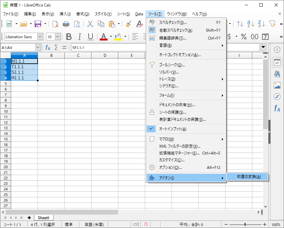284x228 pixels.
Task: Open the sidebar Navigator compass icon
Action: pyautogui.click(x=277, y=97)
